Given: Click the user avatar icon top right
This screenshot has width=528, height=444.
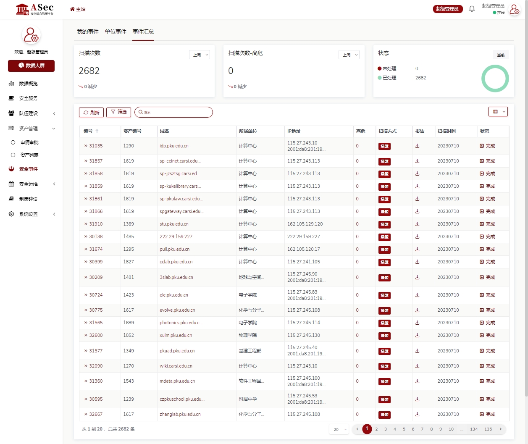Looking at the screenshot, I should coord(514,9).
